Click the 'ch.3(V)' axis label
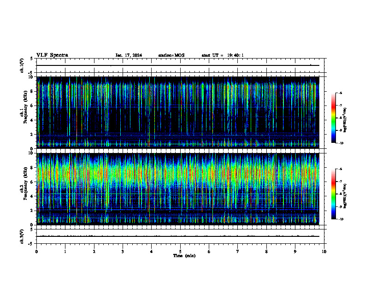Image resolution: width=365 pixels, height=282 pixels. [22, 236]
